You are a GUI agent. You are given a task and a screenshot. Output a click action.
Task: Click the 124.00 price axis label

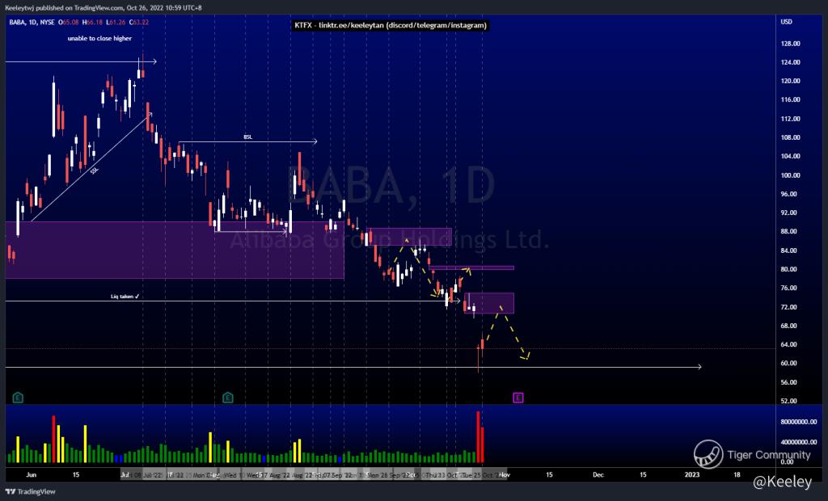(791, 62)
